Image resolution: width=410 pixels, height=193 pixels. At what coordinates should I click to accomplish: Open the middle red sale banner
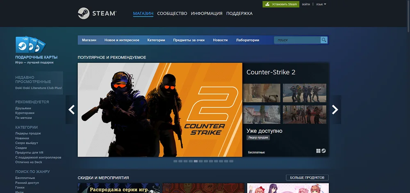tap(203, 188)
